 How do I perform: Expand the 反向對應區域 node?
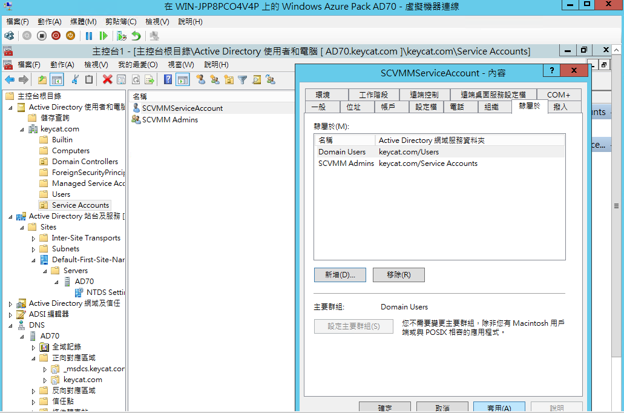pos(33,391)
